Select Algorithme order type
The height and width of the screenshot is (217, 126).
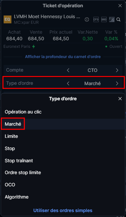17,197
